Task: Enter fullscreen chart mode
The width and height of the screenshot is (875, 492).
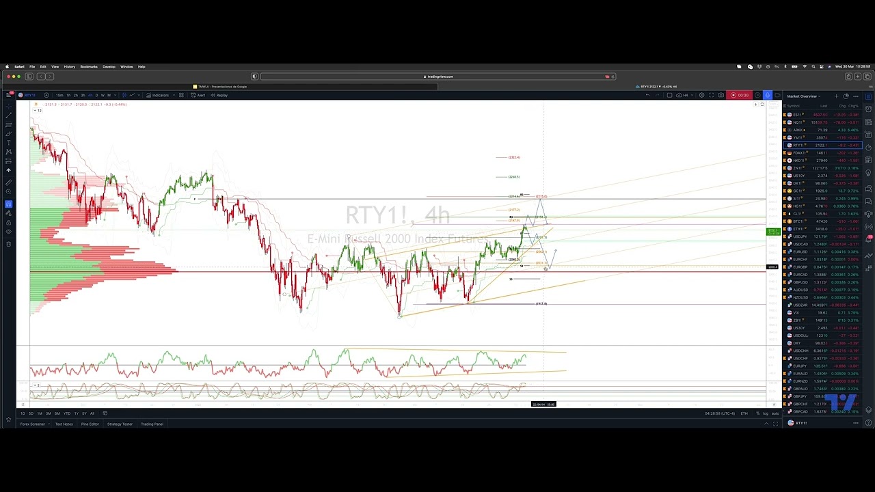Action: 711,95
